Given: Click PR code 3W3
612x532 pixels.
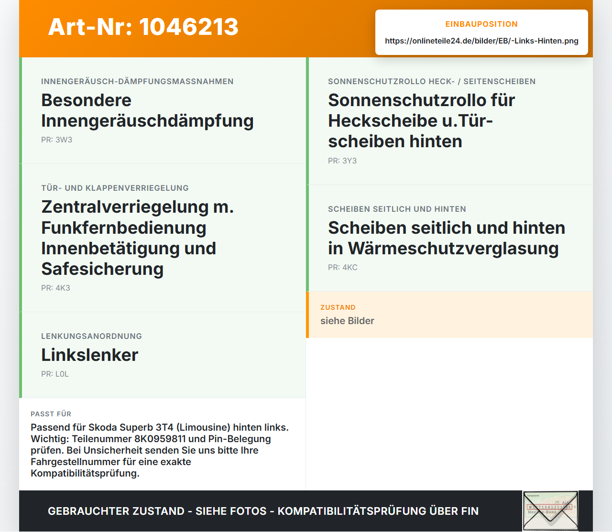Looking at the screenshot, I should point(56,140).
